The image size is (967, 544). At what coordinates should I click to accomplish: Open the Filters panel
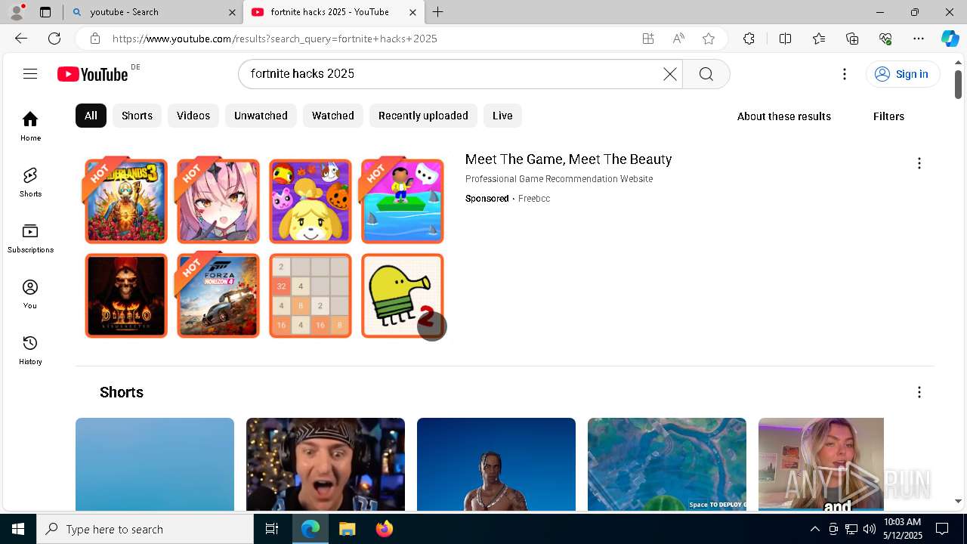pos(888,116)
